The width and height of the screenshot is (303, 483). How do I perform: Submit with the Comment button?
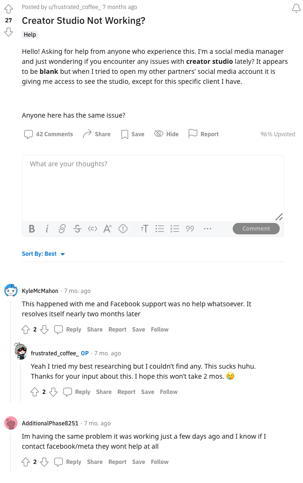pyautogui.click(x=256, y=229)
